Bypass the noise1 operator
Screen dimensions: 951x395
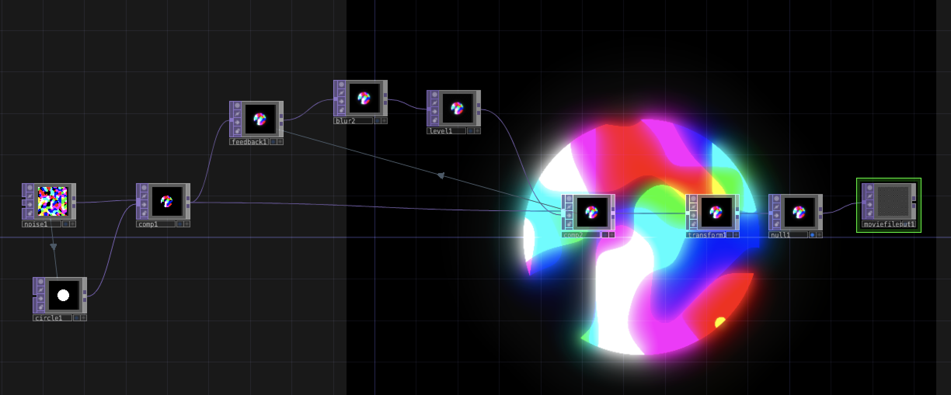30,205
